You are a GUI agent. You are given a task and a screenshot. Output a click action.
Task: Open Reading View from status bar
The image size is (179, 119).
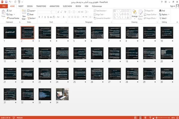coord(145,118)
